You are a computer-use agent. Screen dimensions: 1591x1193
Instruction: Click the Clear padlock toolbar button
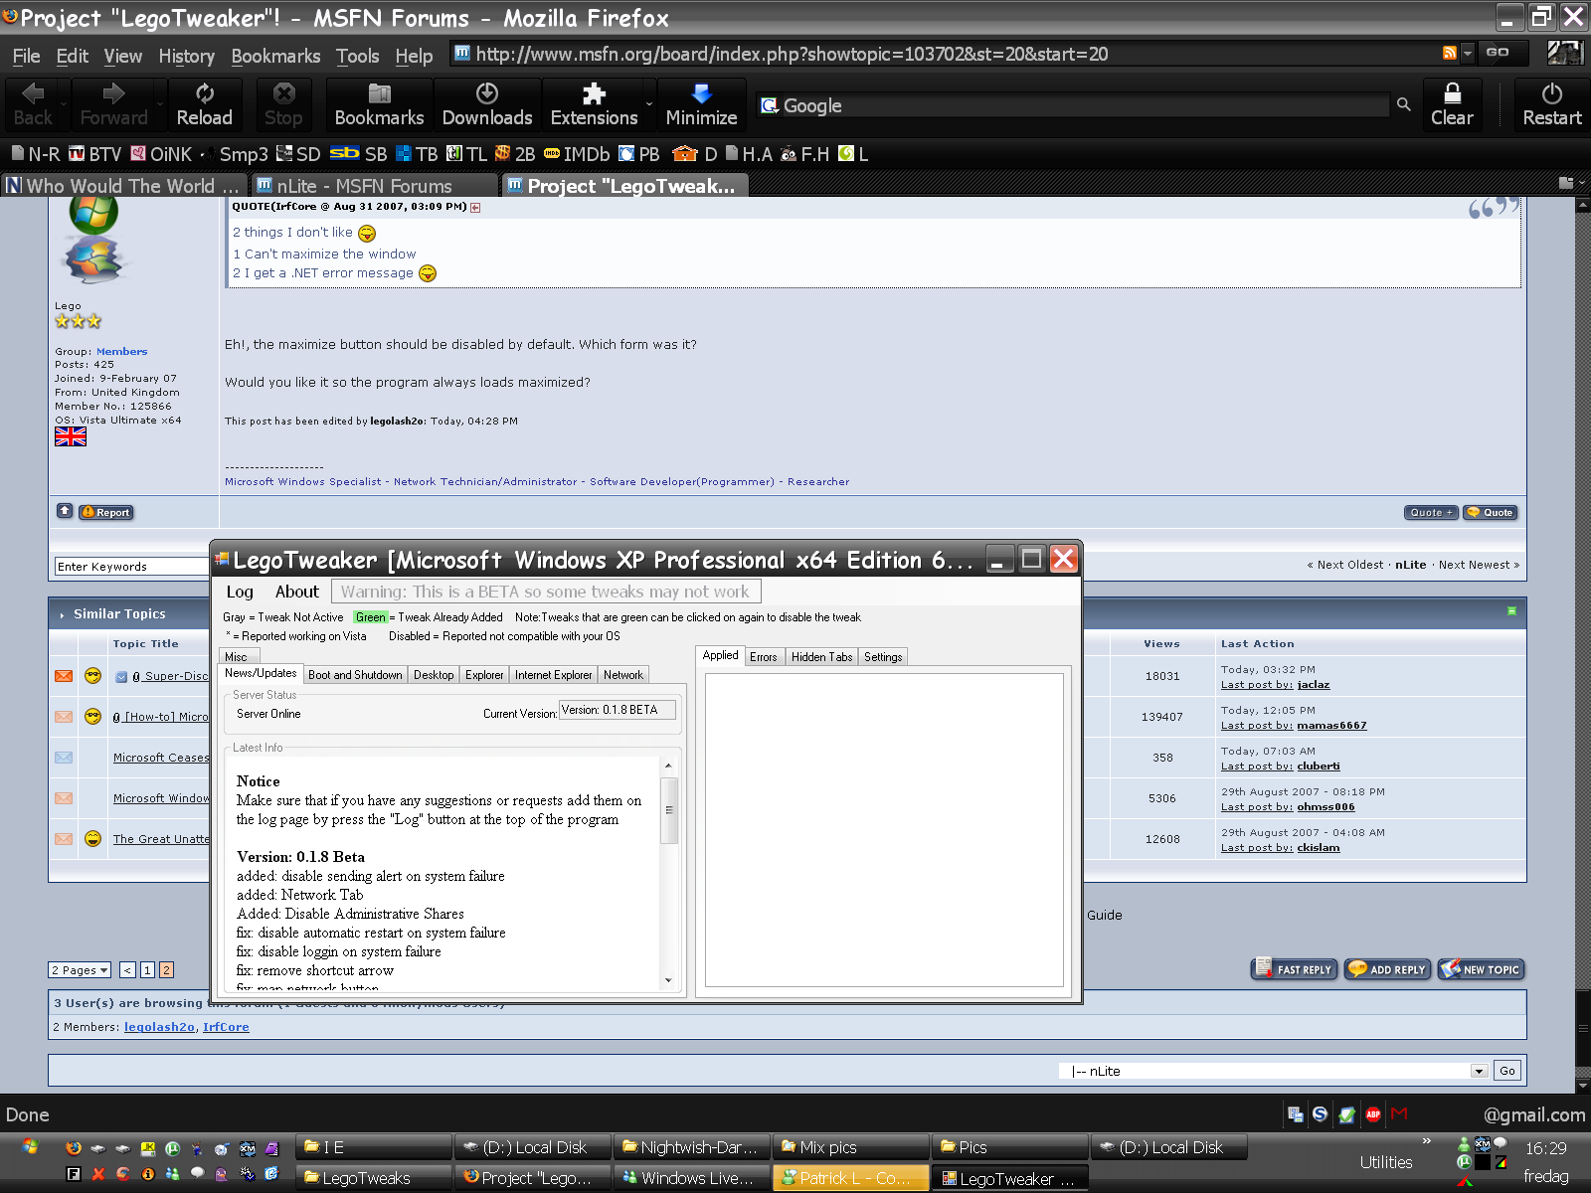point(1452,104)
